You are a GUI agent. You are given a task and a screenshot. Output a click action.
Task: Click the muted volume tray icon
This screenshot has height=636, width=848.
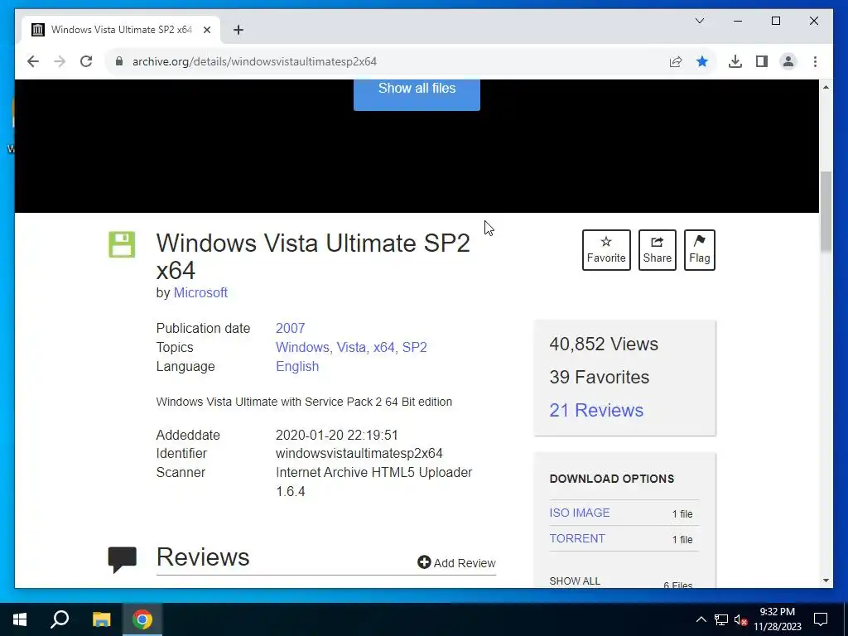(741, 619)
